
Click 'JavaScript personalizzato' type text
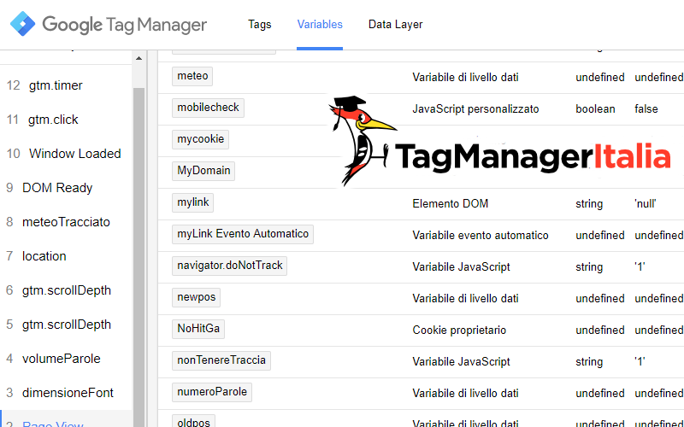coord(475,109)
